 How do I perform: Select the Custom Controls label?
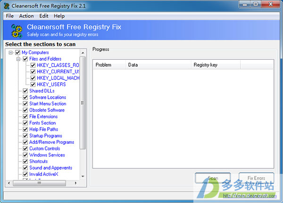pos(45,148)
